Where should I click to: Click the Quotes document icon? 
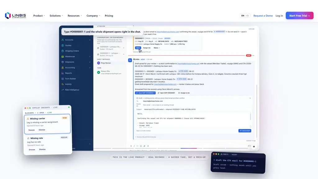pyautogui.click(x=62, y=45)
